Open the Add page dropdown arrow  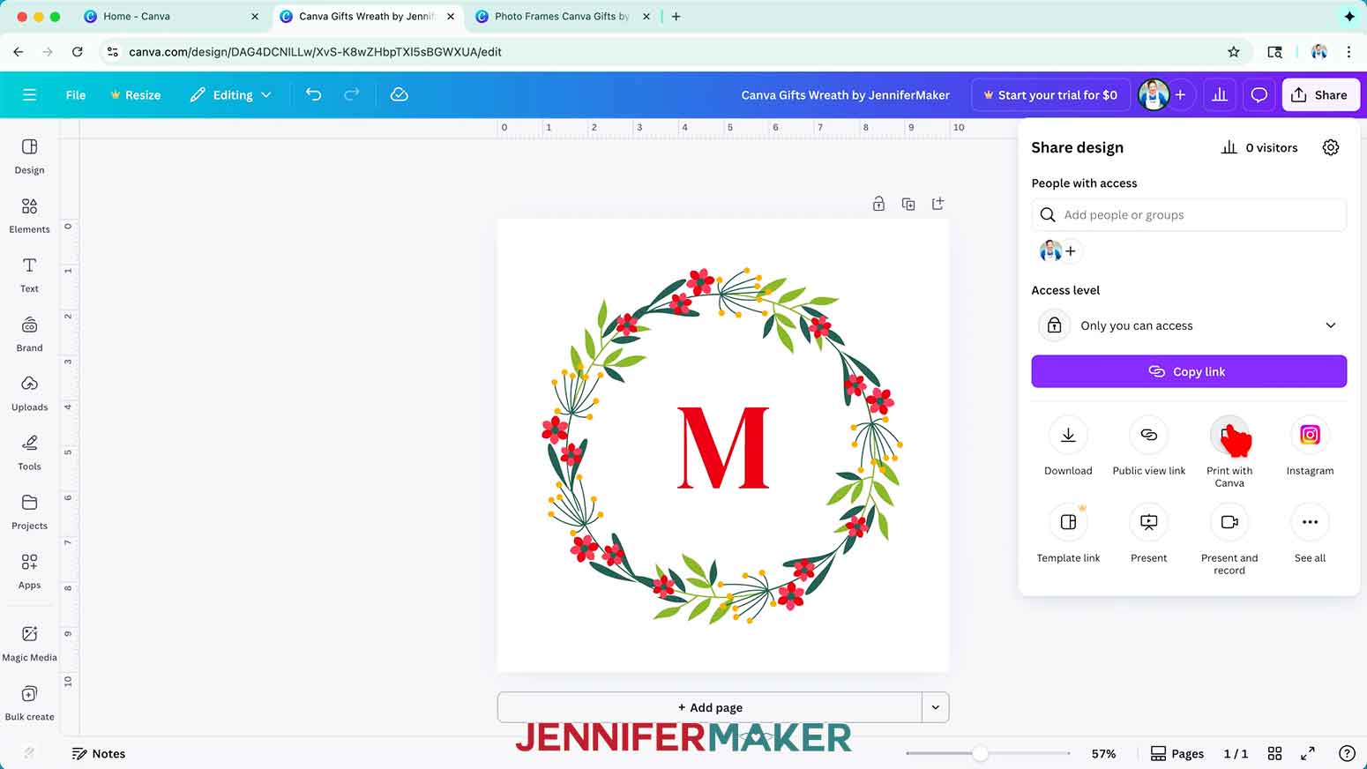click(936, 707)
